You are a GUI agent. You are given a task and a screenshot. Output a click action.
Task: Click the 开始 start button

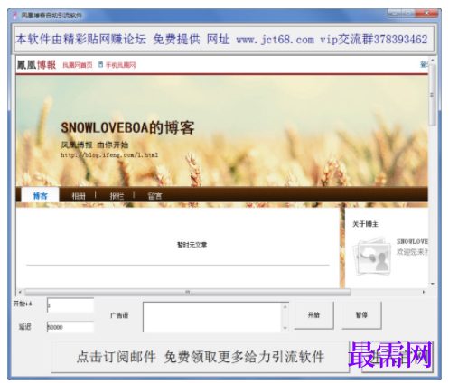tap(313, 315)
